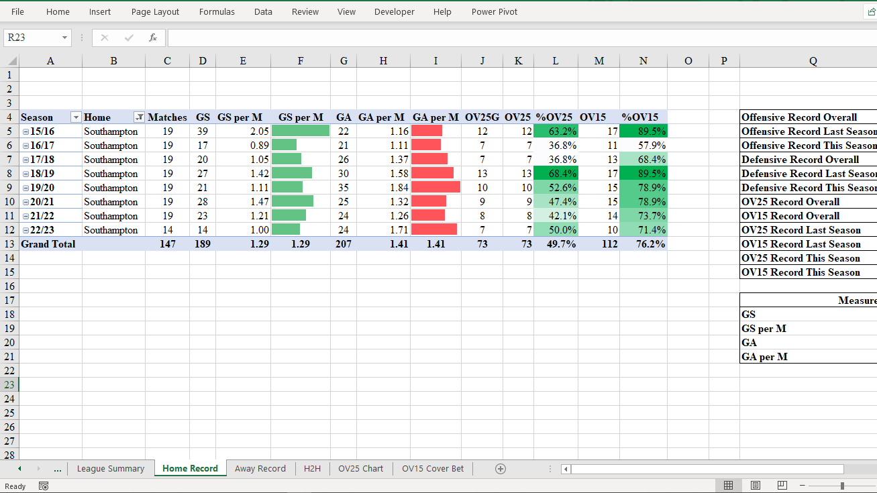Viewport: 877px width, 493px height.
Task: Click the Zoom Out button
Action: tap(803, 485)
